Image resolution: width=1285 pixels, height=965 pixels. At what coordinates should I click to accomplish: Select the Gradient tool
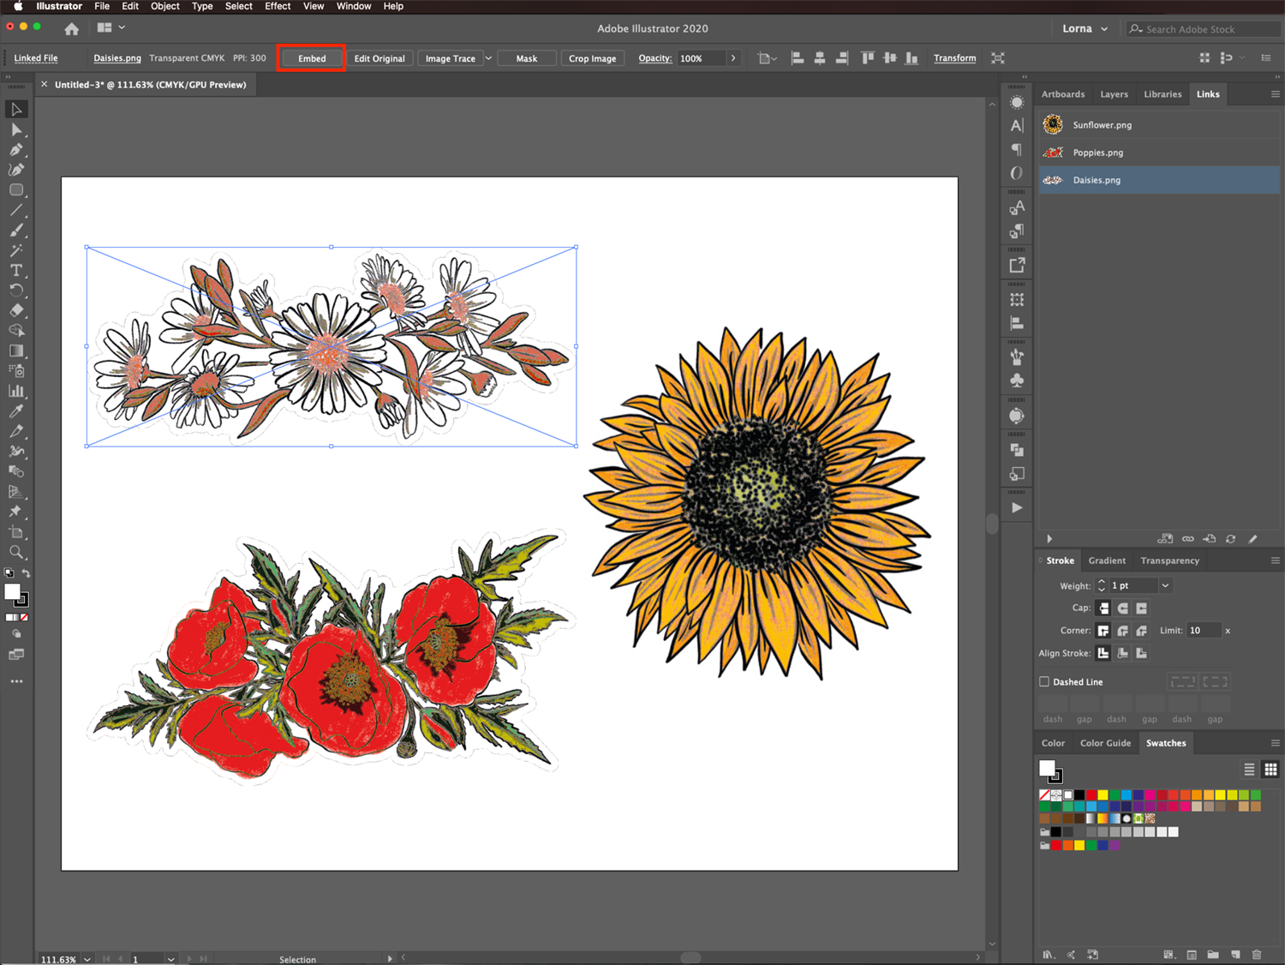[x=16, y=351]
